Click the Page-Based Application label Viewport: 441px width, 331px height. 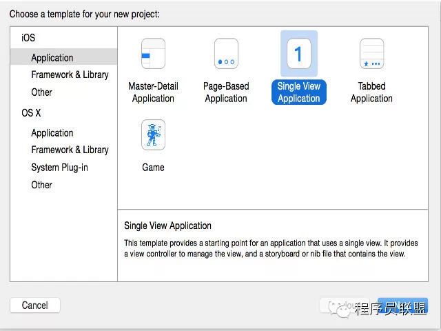[226, 92]
